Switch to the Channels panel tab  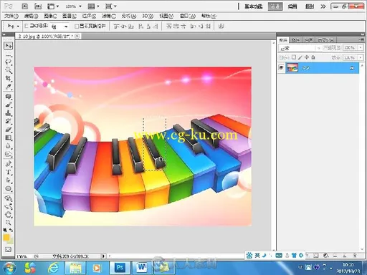click(296, 40)
